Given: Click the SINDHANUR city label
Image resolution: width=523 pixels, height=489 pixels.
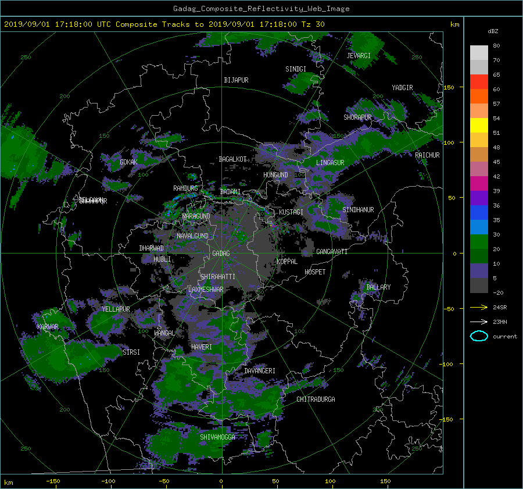Looking at the screenshot, I should tap(358, 210).
